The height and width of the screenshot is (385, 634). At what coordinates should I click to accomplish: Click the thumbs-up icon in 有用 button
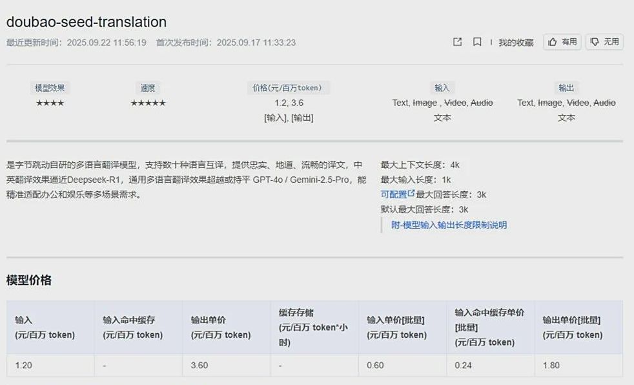(x=553, y=41)
